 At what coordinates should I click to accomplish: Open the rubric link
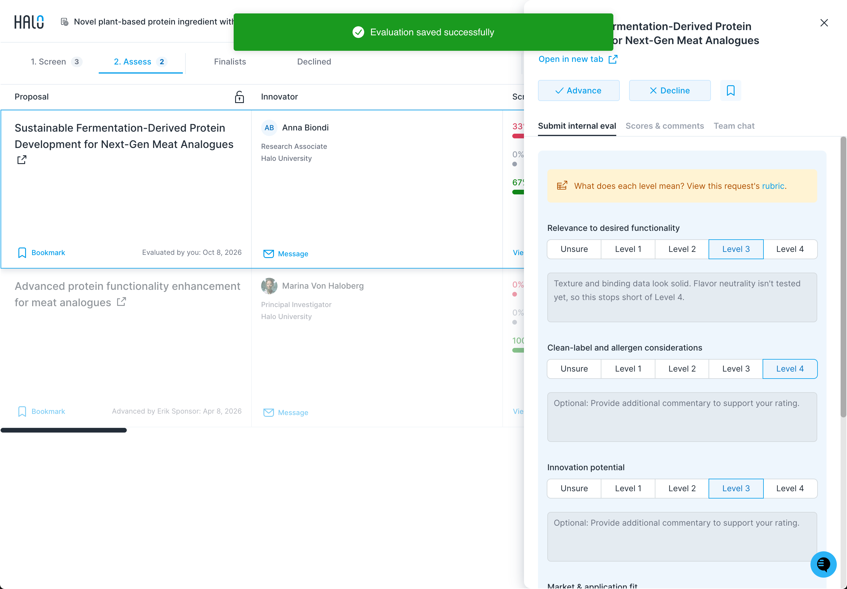tap(773, 186)
